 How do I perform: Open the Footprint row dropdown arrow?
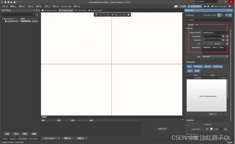click(219, 78)
